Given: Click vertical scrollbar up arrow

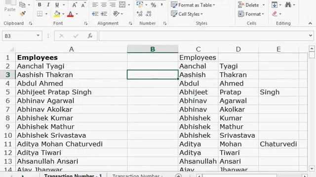Looking at the screenshot, I should tap(312, 48).
